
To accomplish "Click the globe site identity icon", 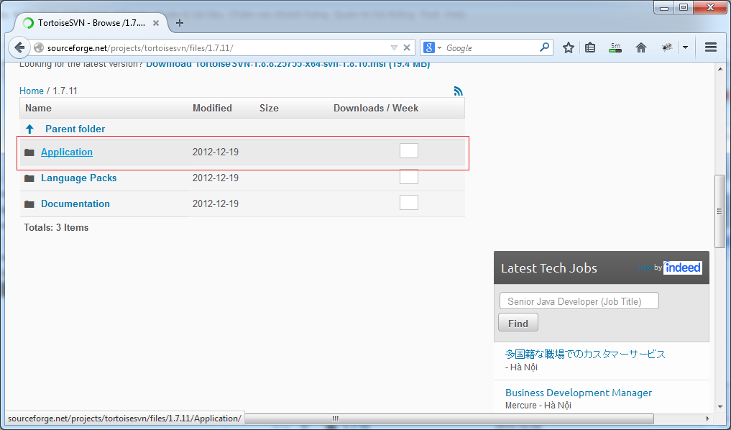I will [x=39, y=48].
